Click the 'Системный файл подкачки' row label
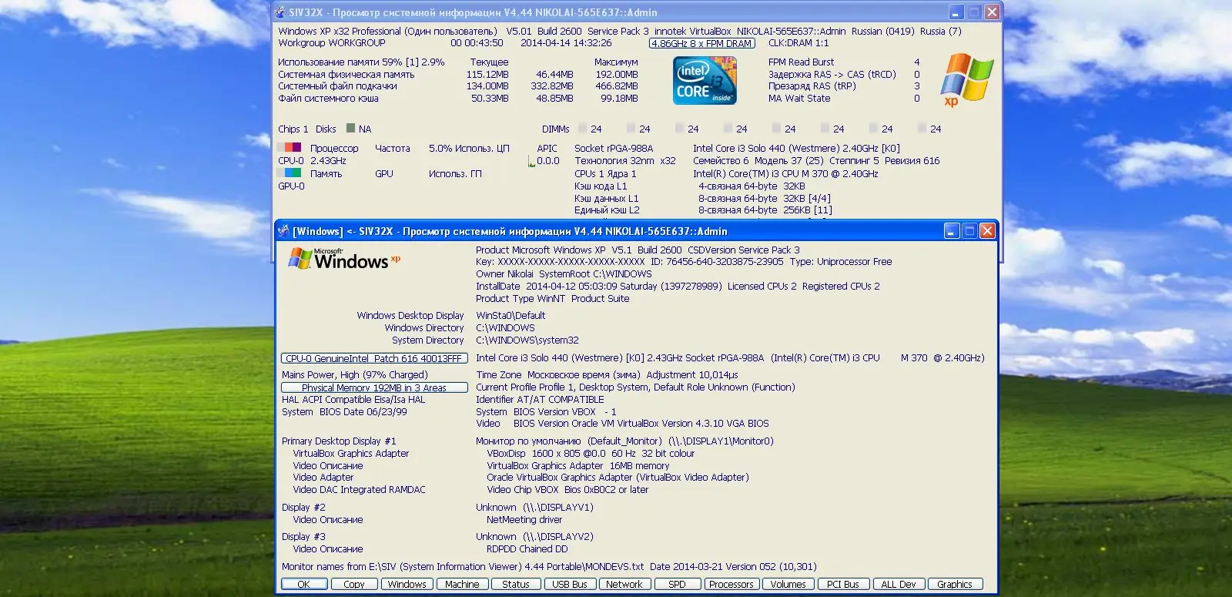Screen dimensions: 1232x597 (338, 86)
